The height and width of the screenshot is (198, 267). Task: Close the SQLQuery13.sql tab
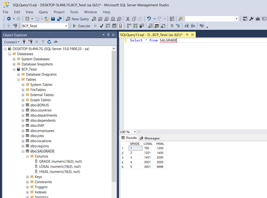(x=192, y=34)
